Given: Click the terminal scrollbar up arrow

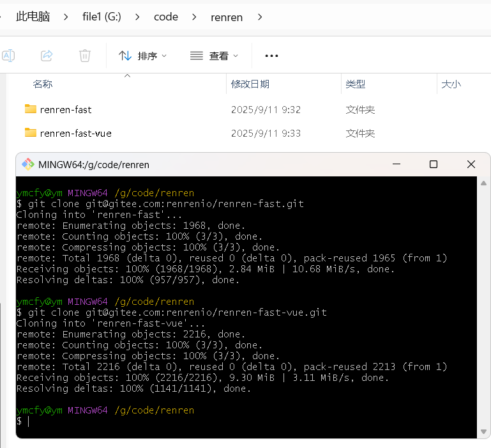Looking at the screenshot, I should (483, 183).
